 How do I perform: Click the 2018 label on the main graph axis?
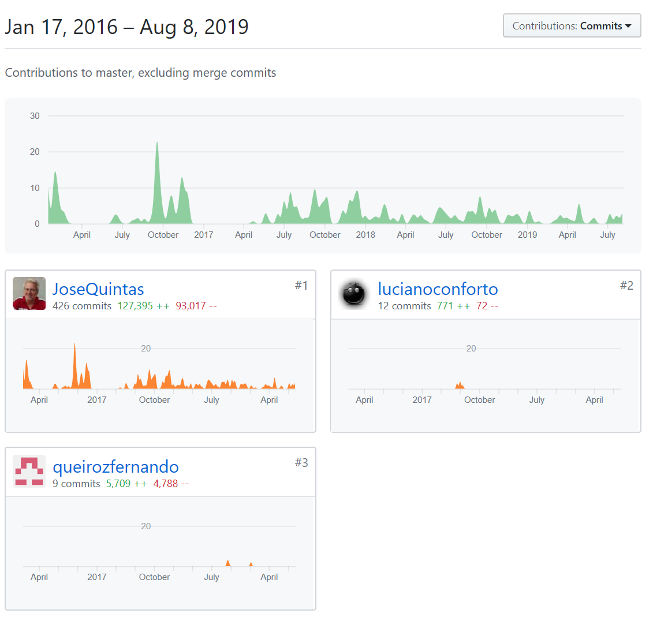(x=365, y=235)
